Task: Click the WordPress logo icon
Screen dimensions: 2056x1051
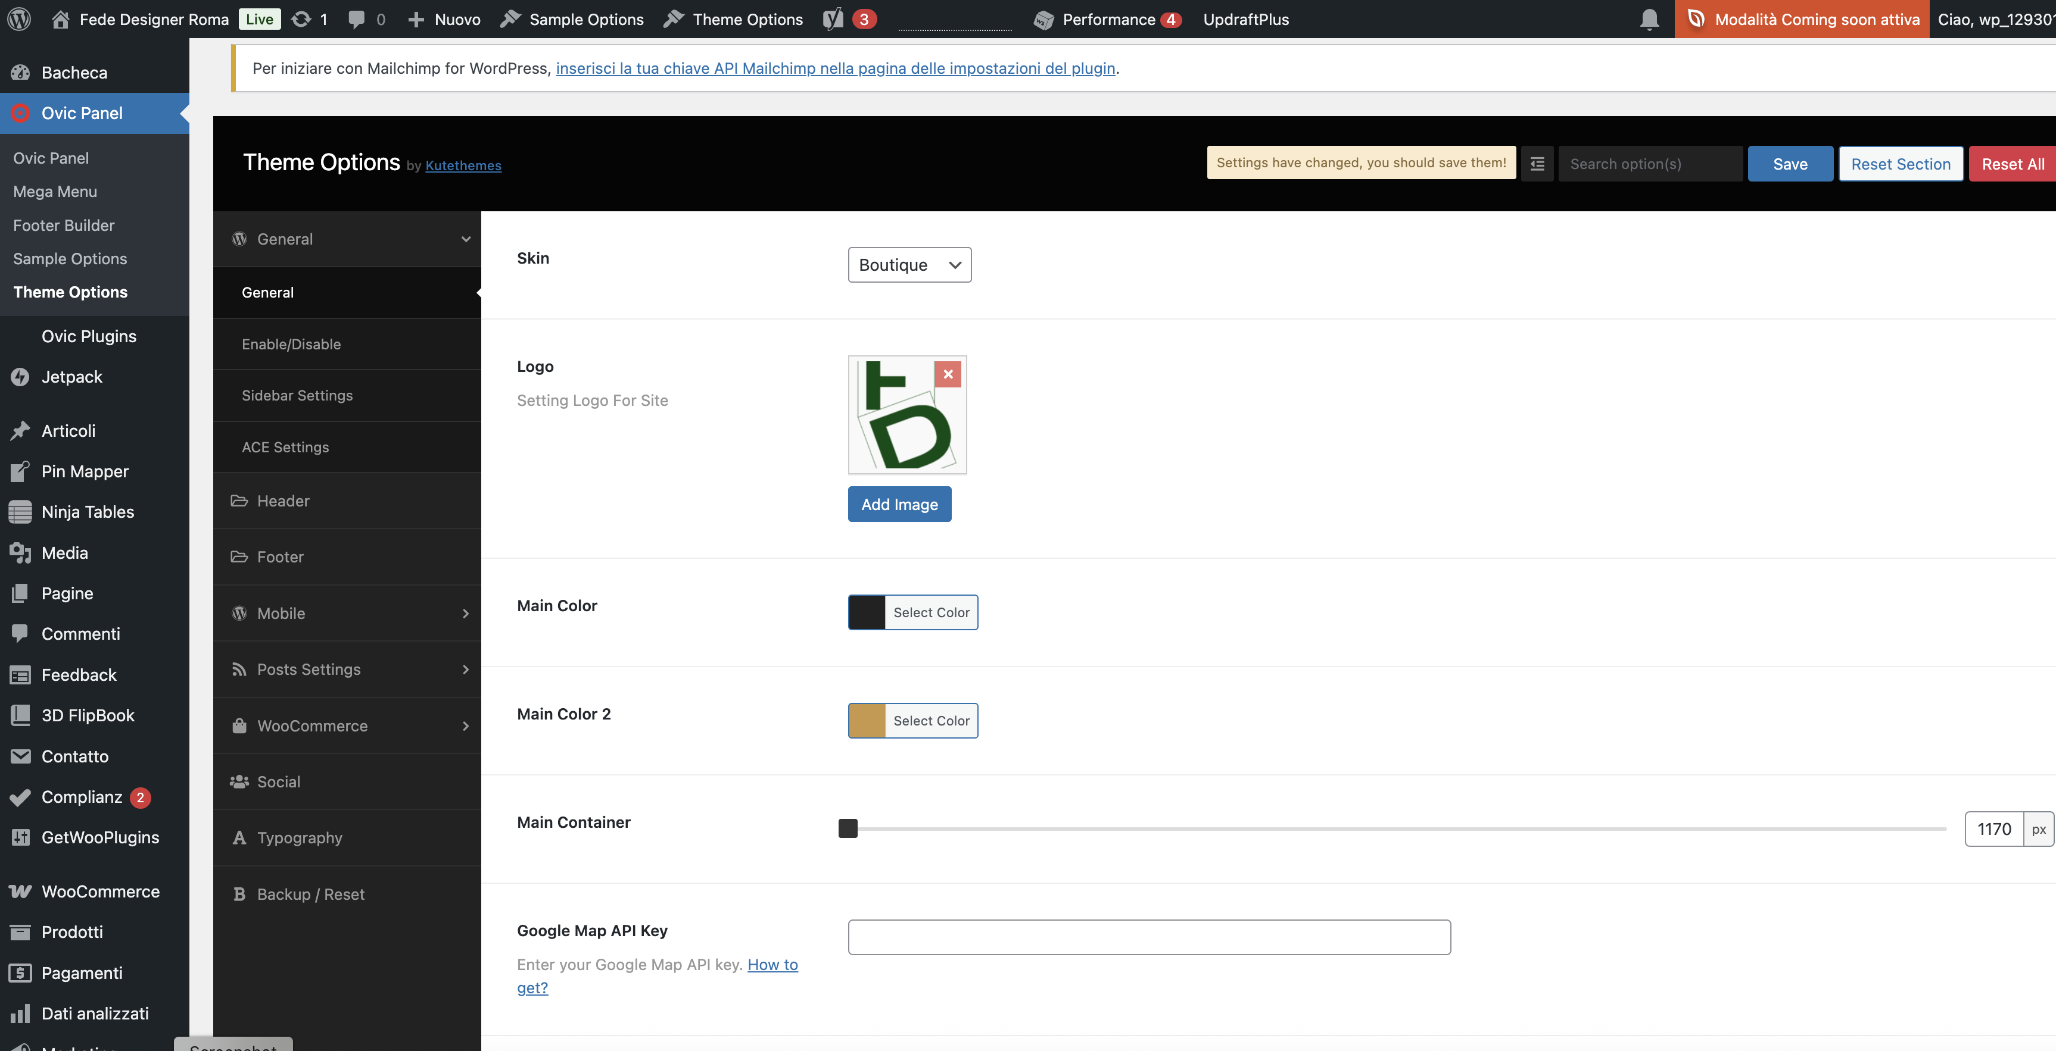Action: point(19,19)
